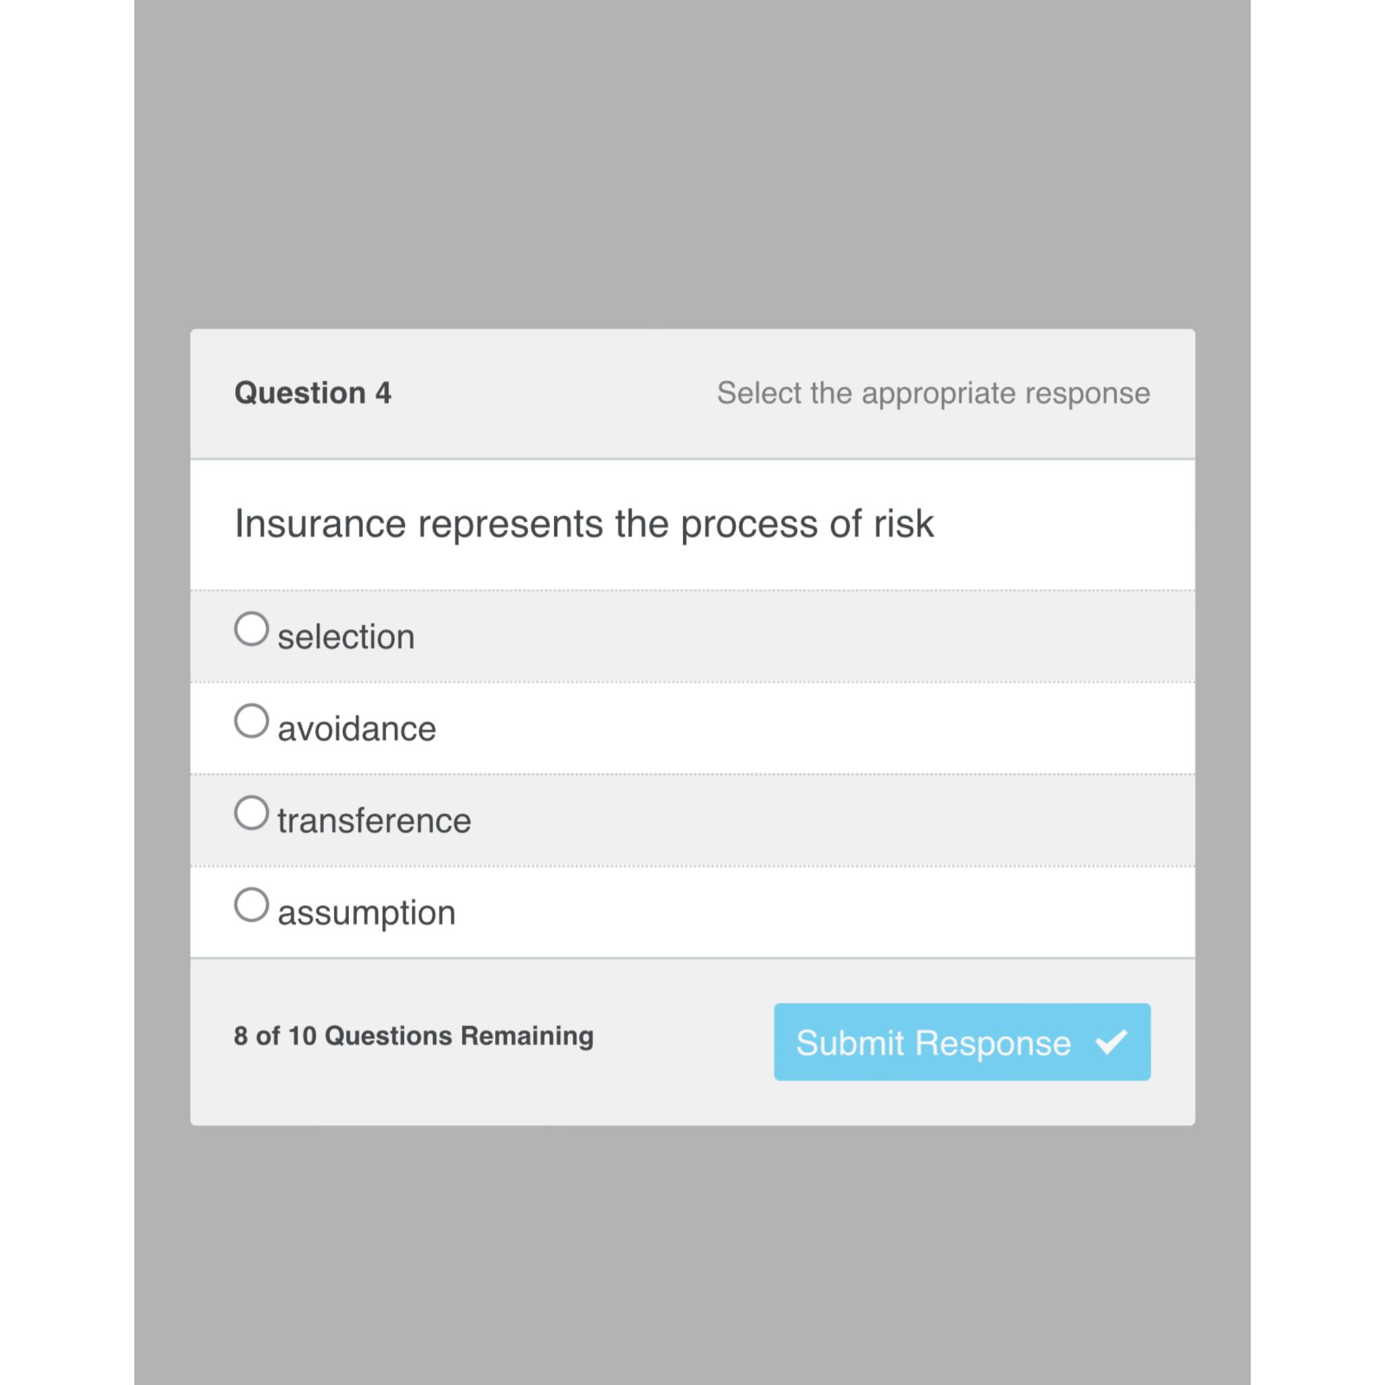Click the third answer row area
Viewport: 1385px width, 1385px height.
[x=692, y=820]
